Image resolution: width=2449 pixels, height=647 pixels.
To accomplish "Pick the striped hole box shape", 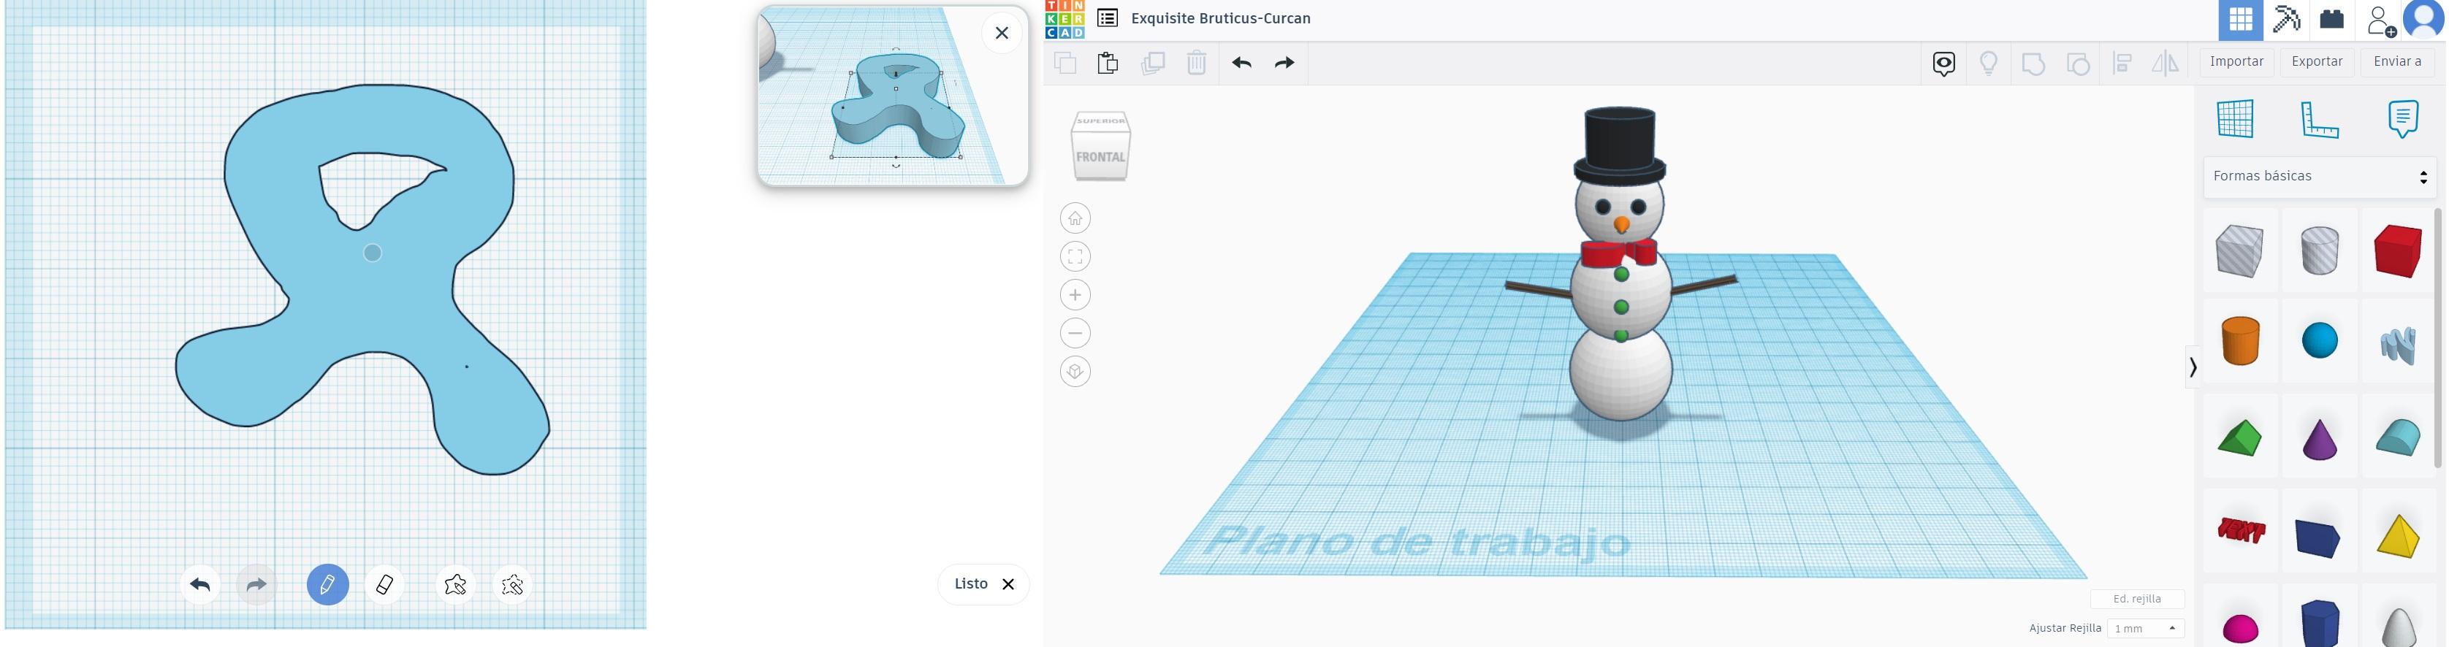I will (2239, 250).
